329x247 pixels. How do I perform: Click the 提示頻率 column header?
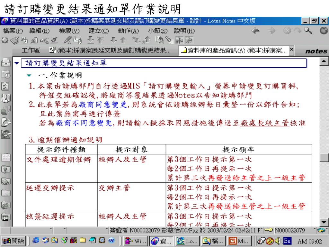239,150
